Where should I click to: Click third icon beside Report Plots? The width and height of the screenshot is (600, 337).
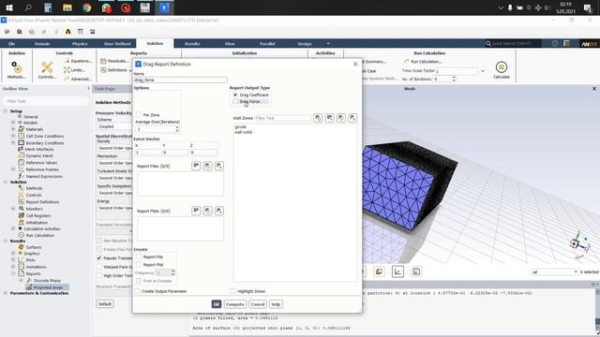pos(218,211)
